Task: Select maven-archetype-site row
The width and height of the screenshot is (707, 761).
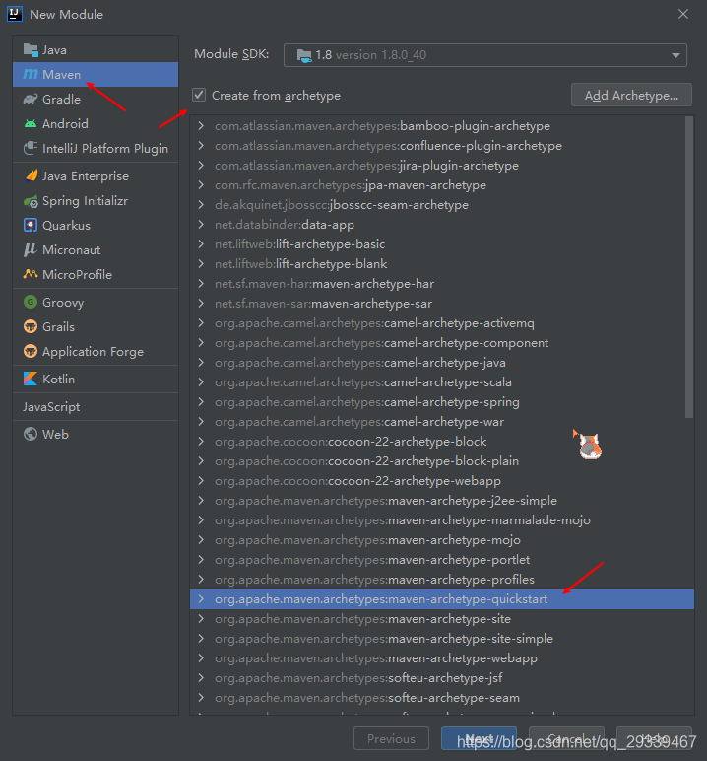Action: [442, 619]
